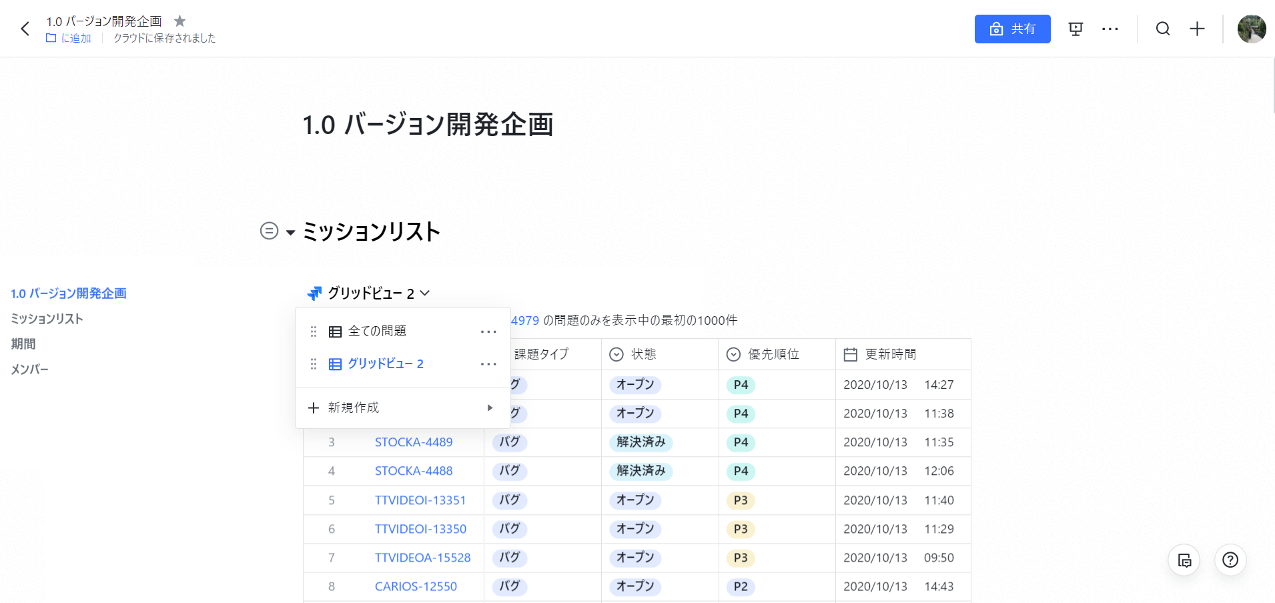Click the circled comment icon beside ミッションリスト

click(x=269, y=231)
